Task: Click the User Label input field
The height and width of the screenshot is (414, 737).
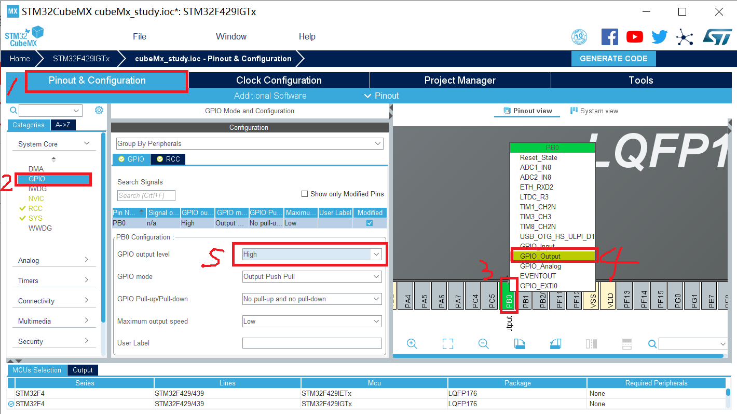Action: click(x=312, y=343)
